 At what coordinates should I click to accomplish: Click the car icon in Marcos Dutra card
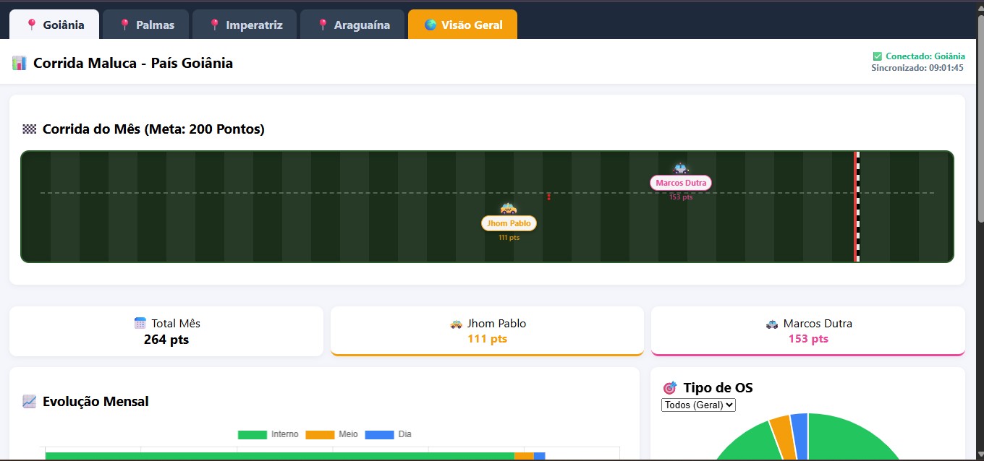point(772,324)
